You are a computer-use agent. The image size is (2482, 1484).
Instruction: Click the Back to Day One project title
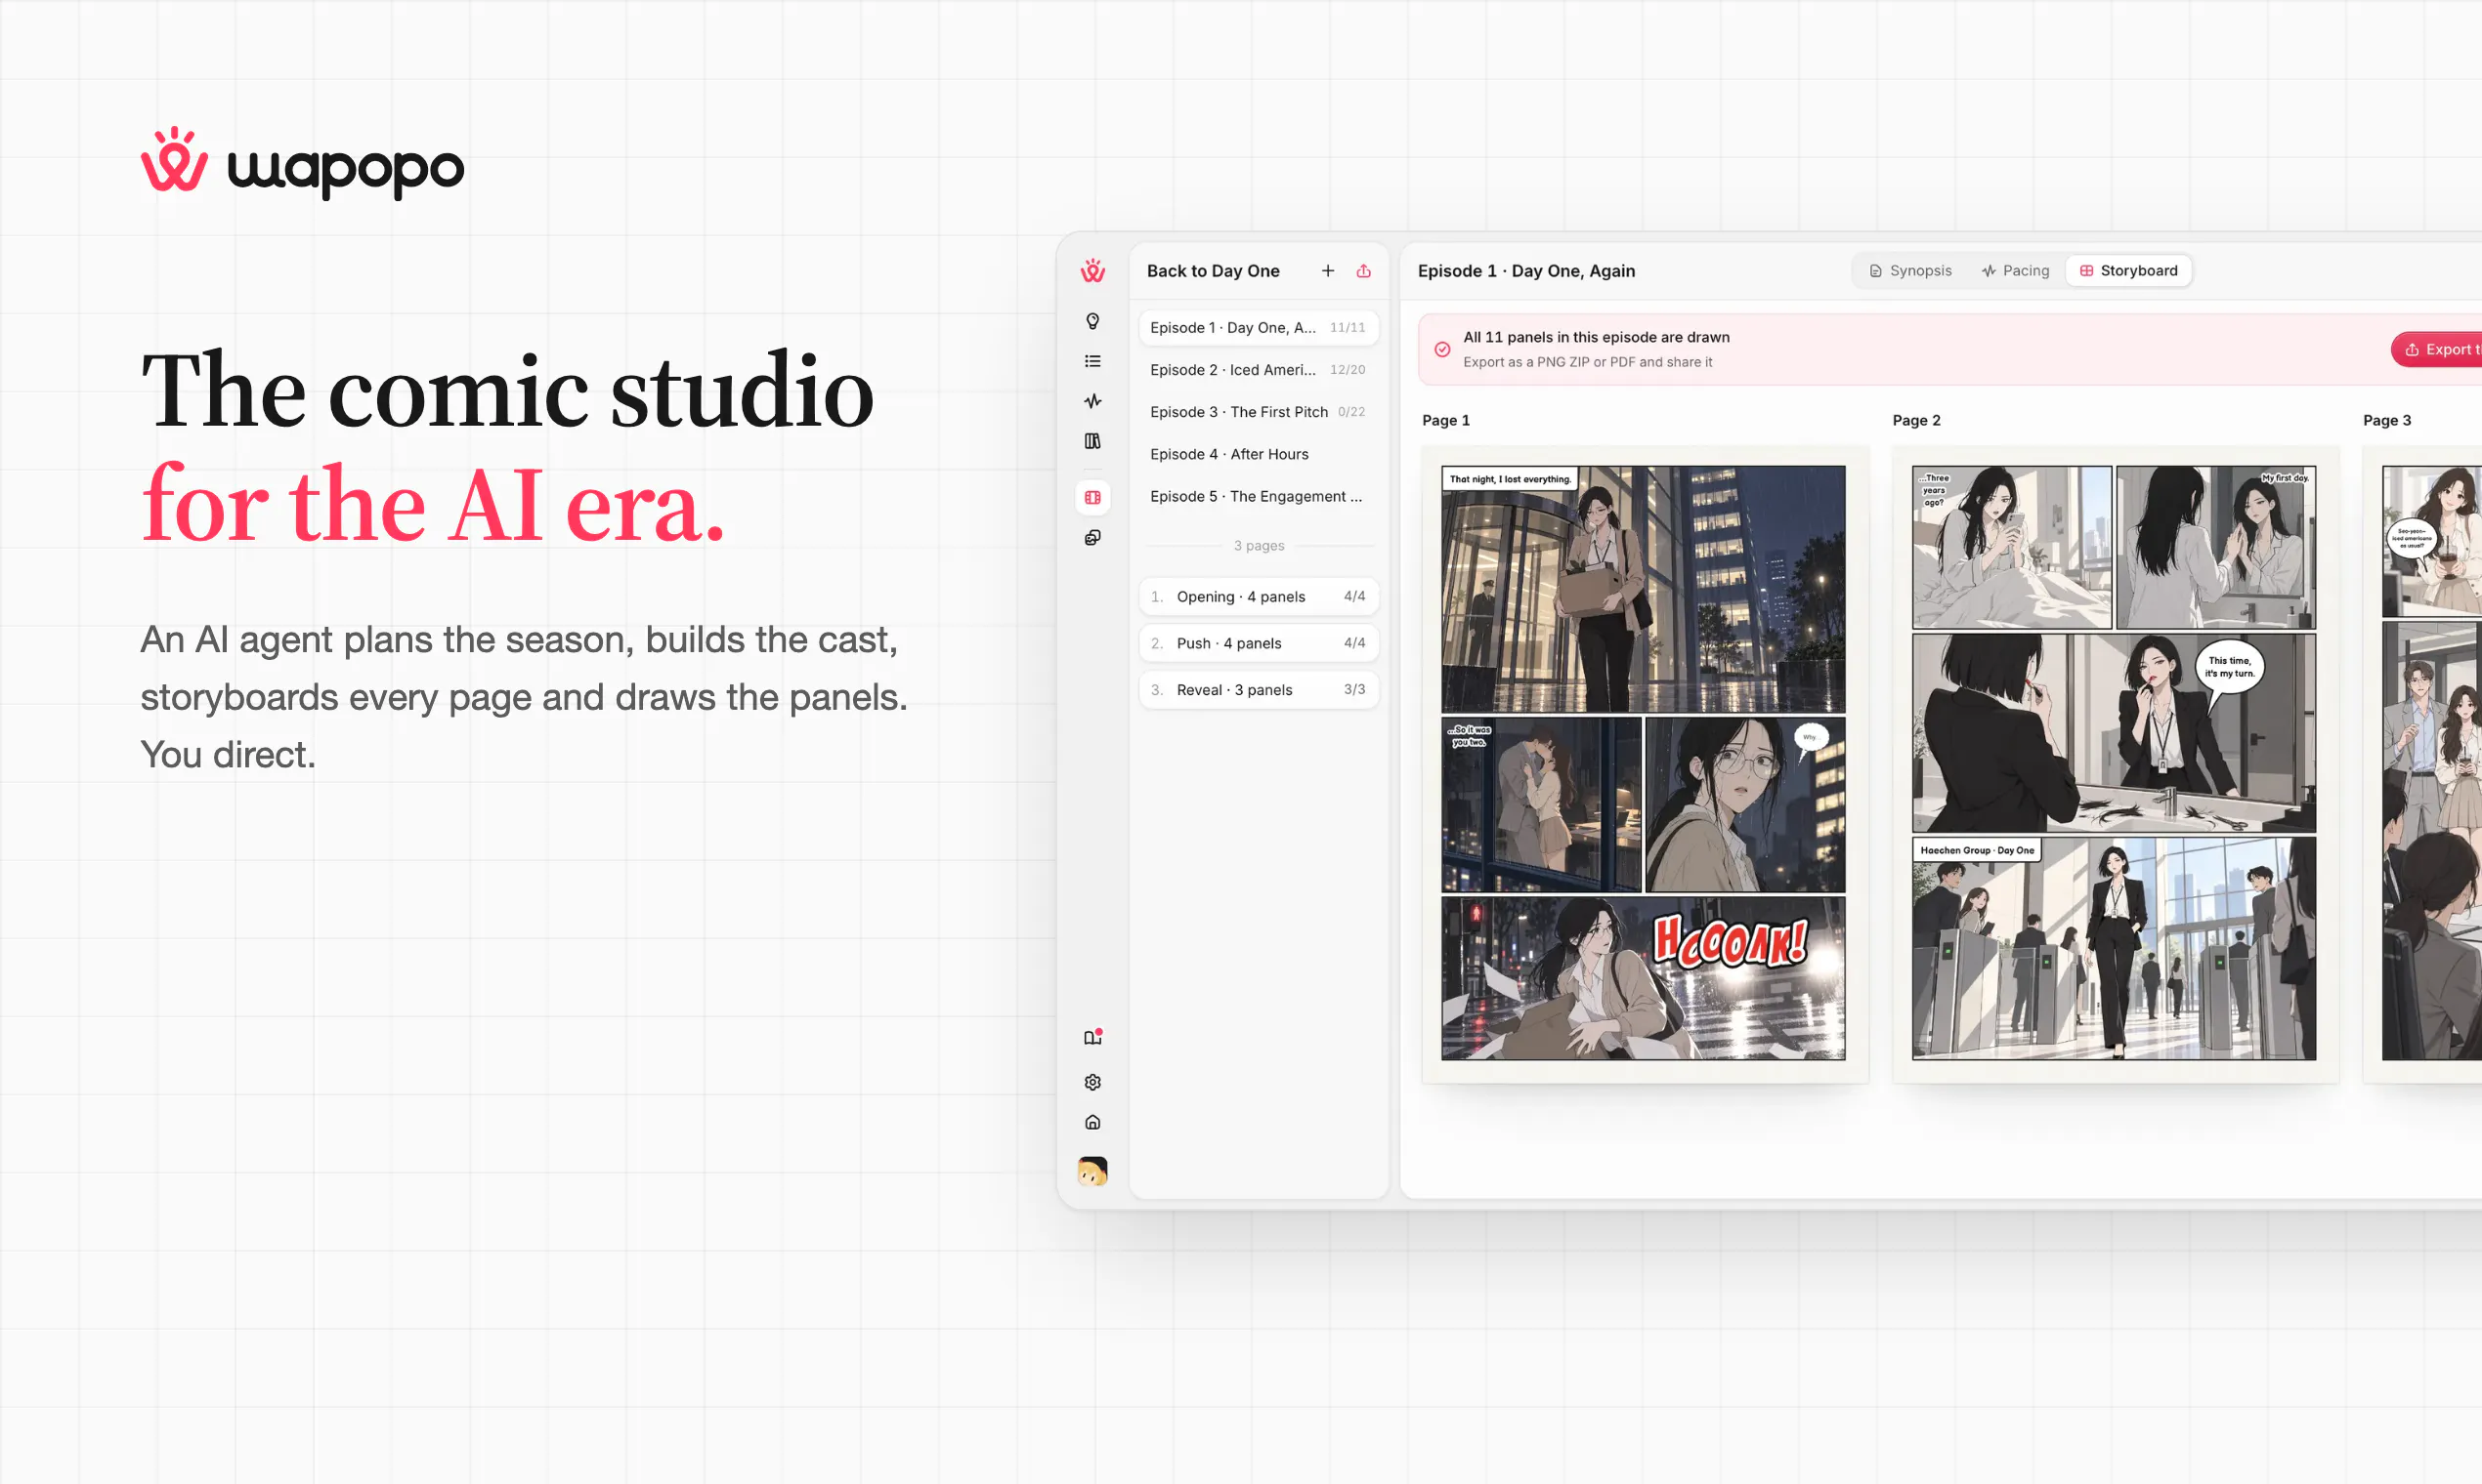(x=1212, y=271)
